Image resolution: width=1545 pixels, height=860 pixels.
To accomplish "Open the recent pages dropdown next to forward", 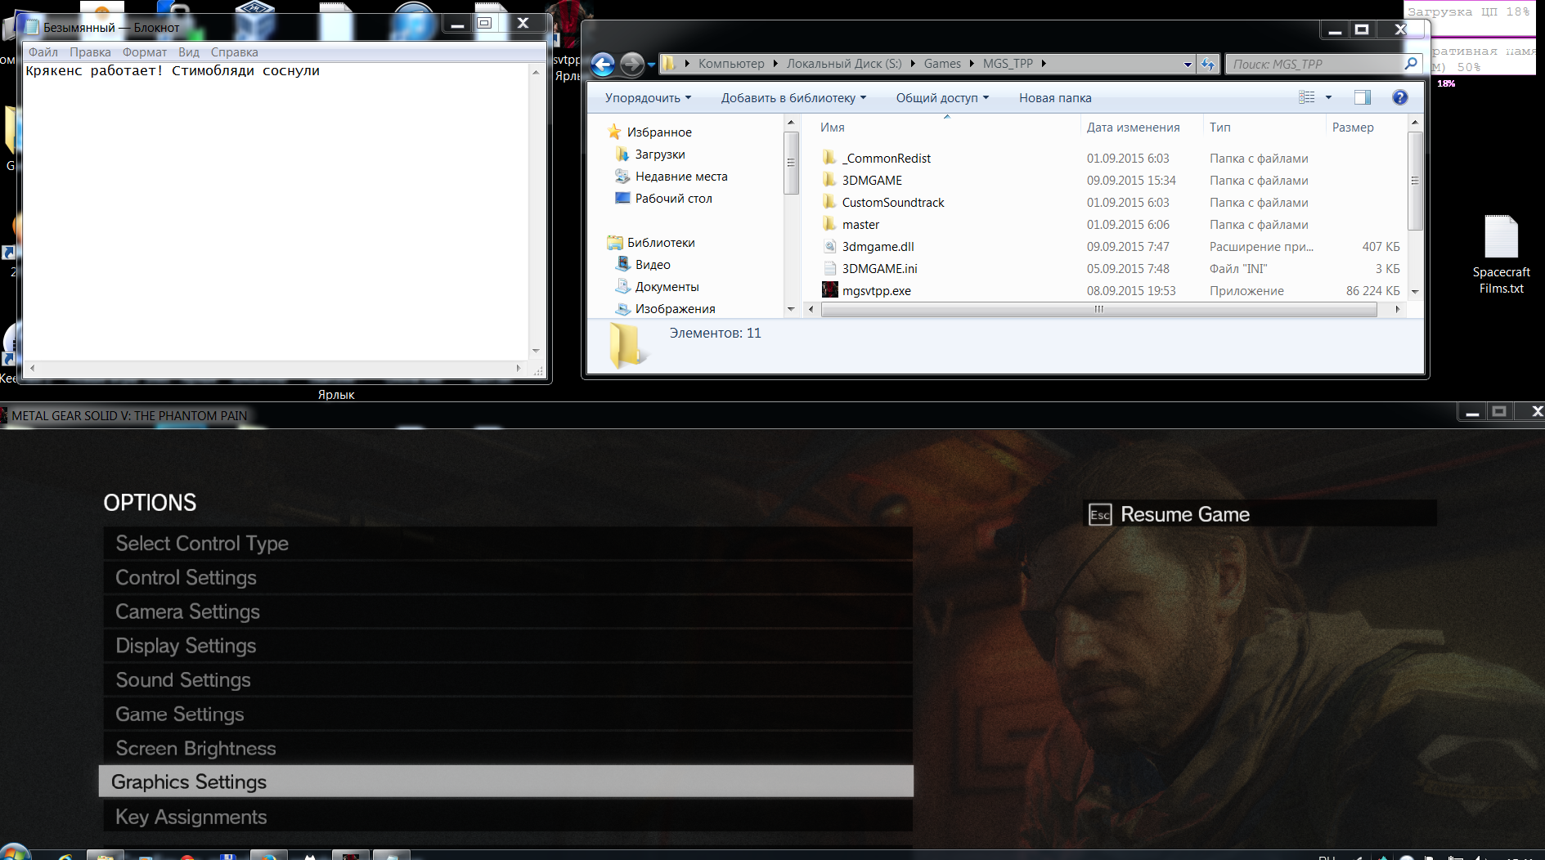I will [651, 64].
